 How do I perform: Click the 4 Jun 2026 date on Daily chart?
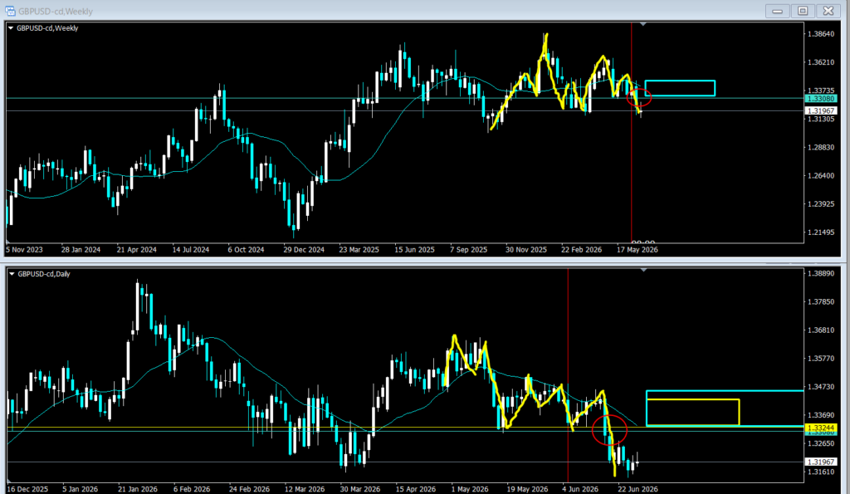coord(580,489)
